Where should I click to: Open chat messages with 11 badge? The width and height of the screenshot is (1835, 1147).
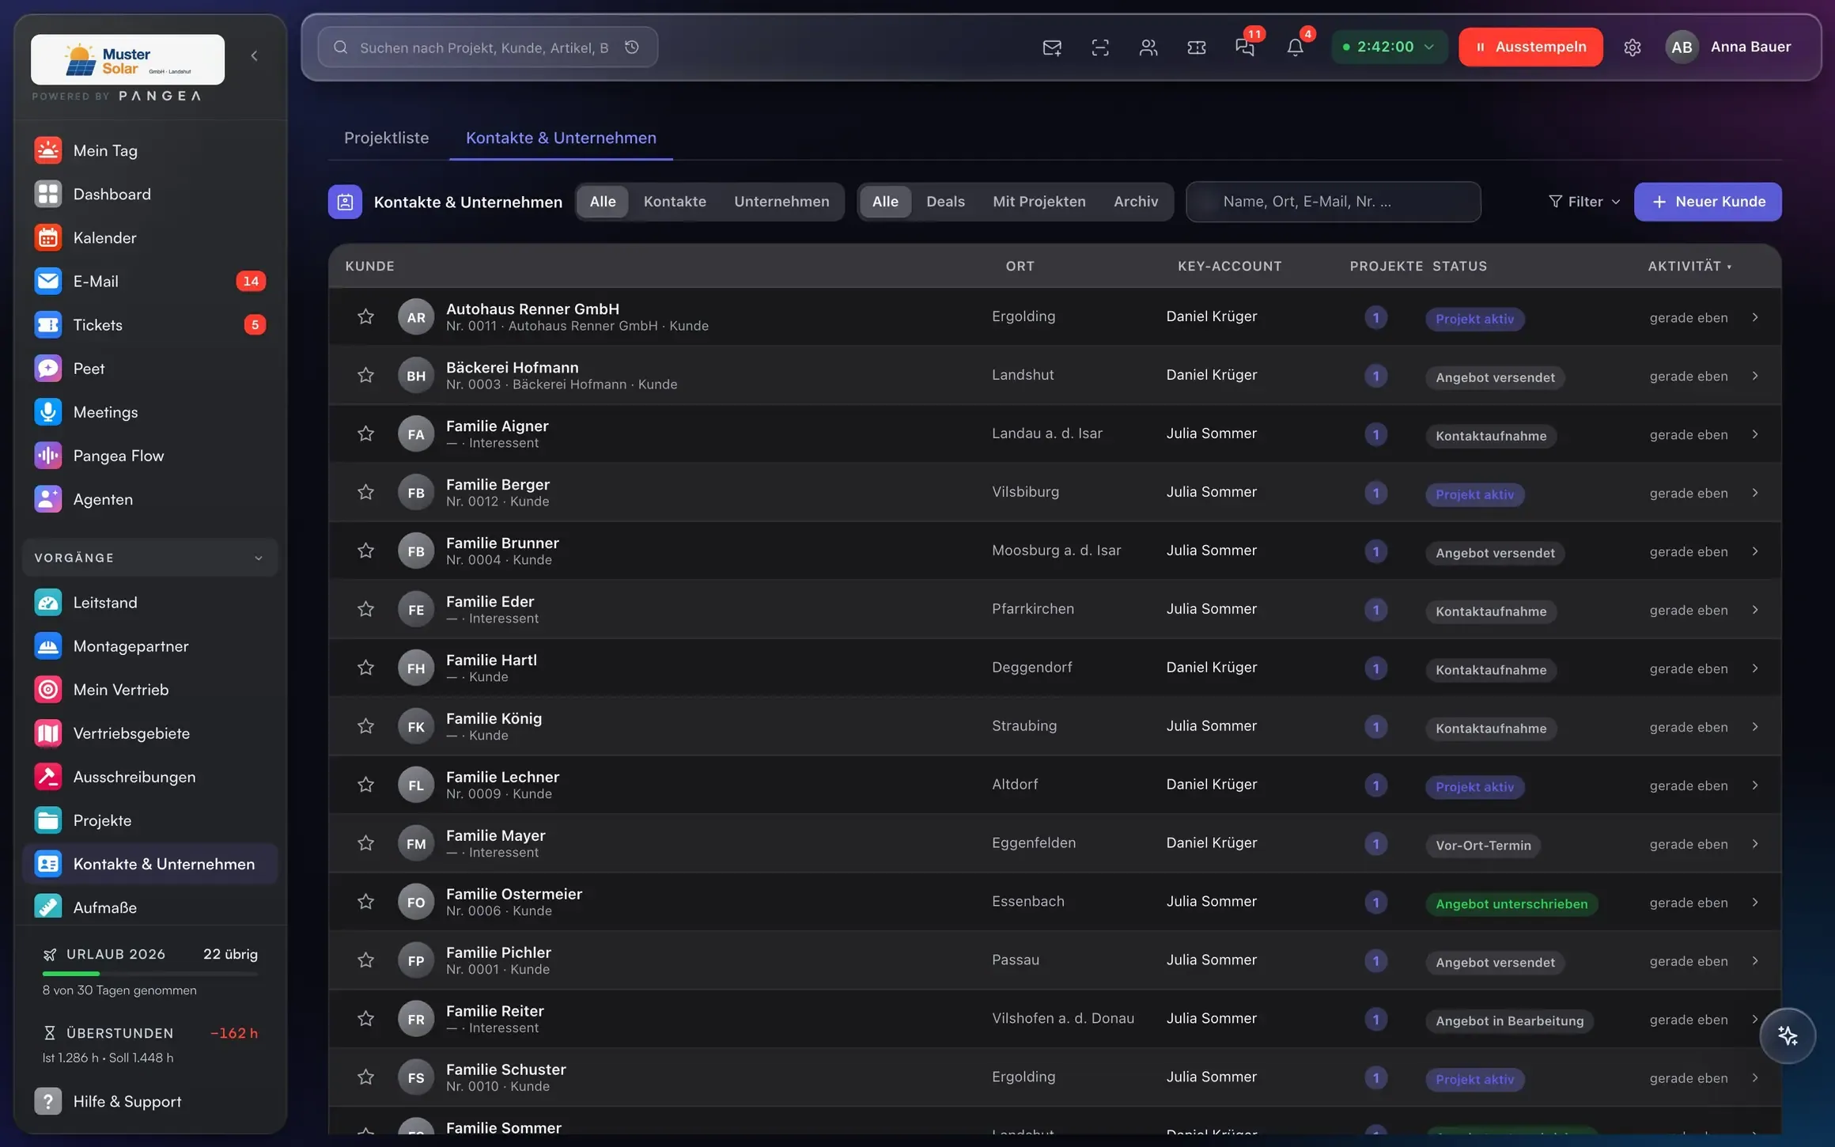click(x=1245, y=47)
